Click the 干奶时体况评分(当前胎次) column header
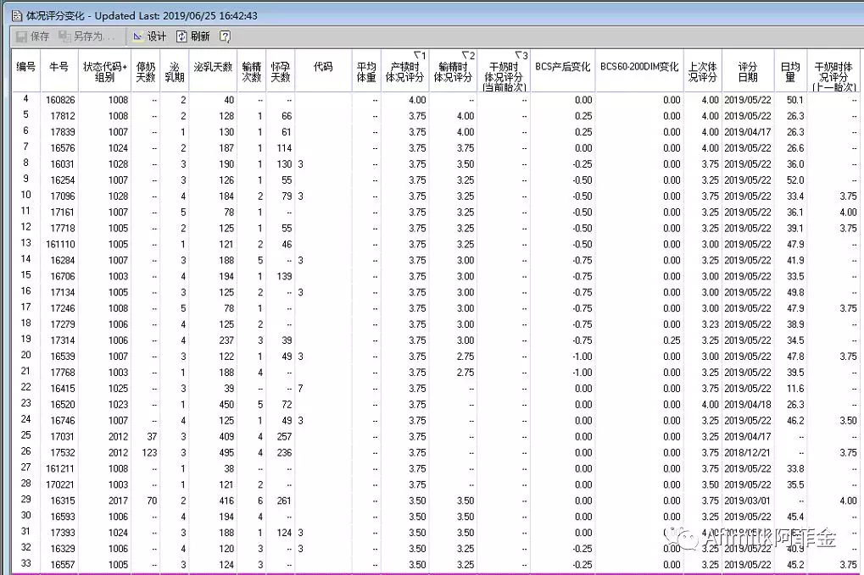This screenshot has height=575, width=864. coord(504,71)
